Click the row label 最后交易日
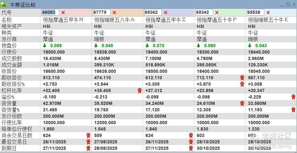The image size is (297, 153). point(14,142)
